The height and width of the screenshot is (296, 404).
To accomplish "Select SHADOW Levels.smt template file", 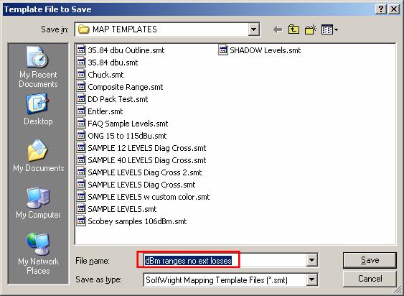I will coord(260,50).
